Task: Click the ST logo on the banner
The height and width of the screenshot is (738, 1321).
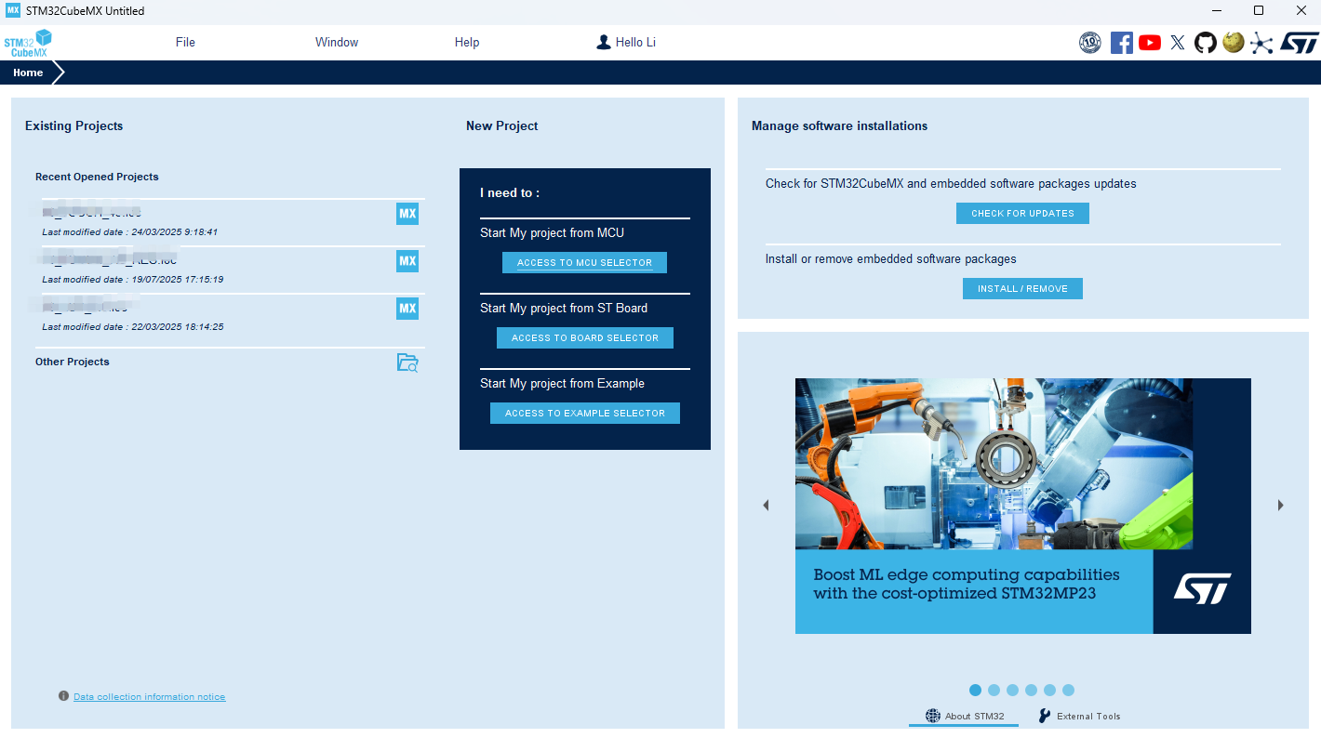Action: 1202,588
